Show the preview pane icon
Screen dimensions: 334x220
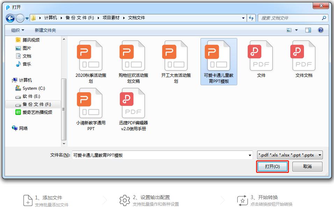tap(307, 30)
